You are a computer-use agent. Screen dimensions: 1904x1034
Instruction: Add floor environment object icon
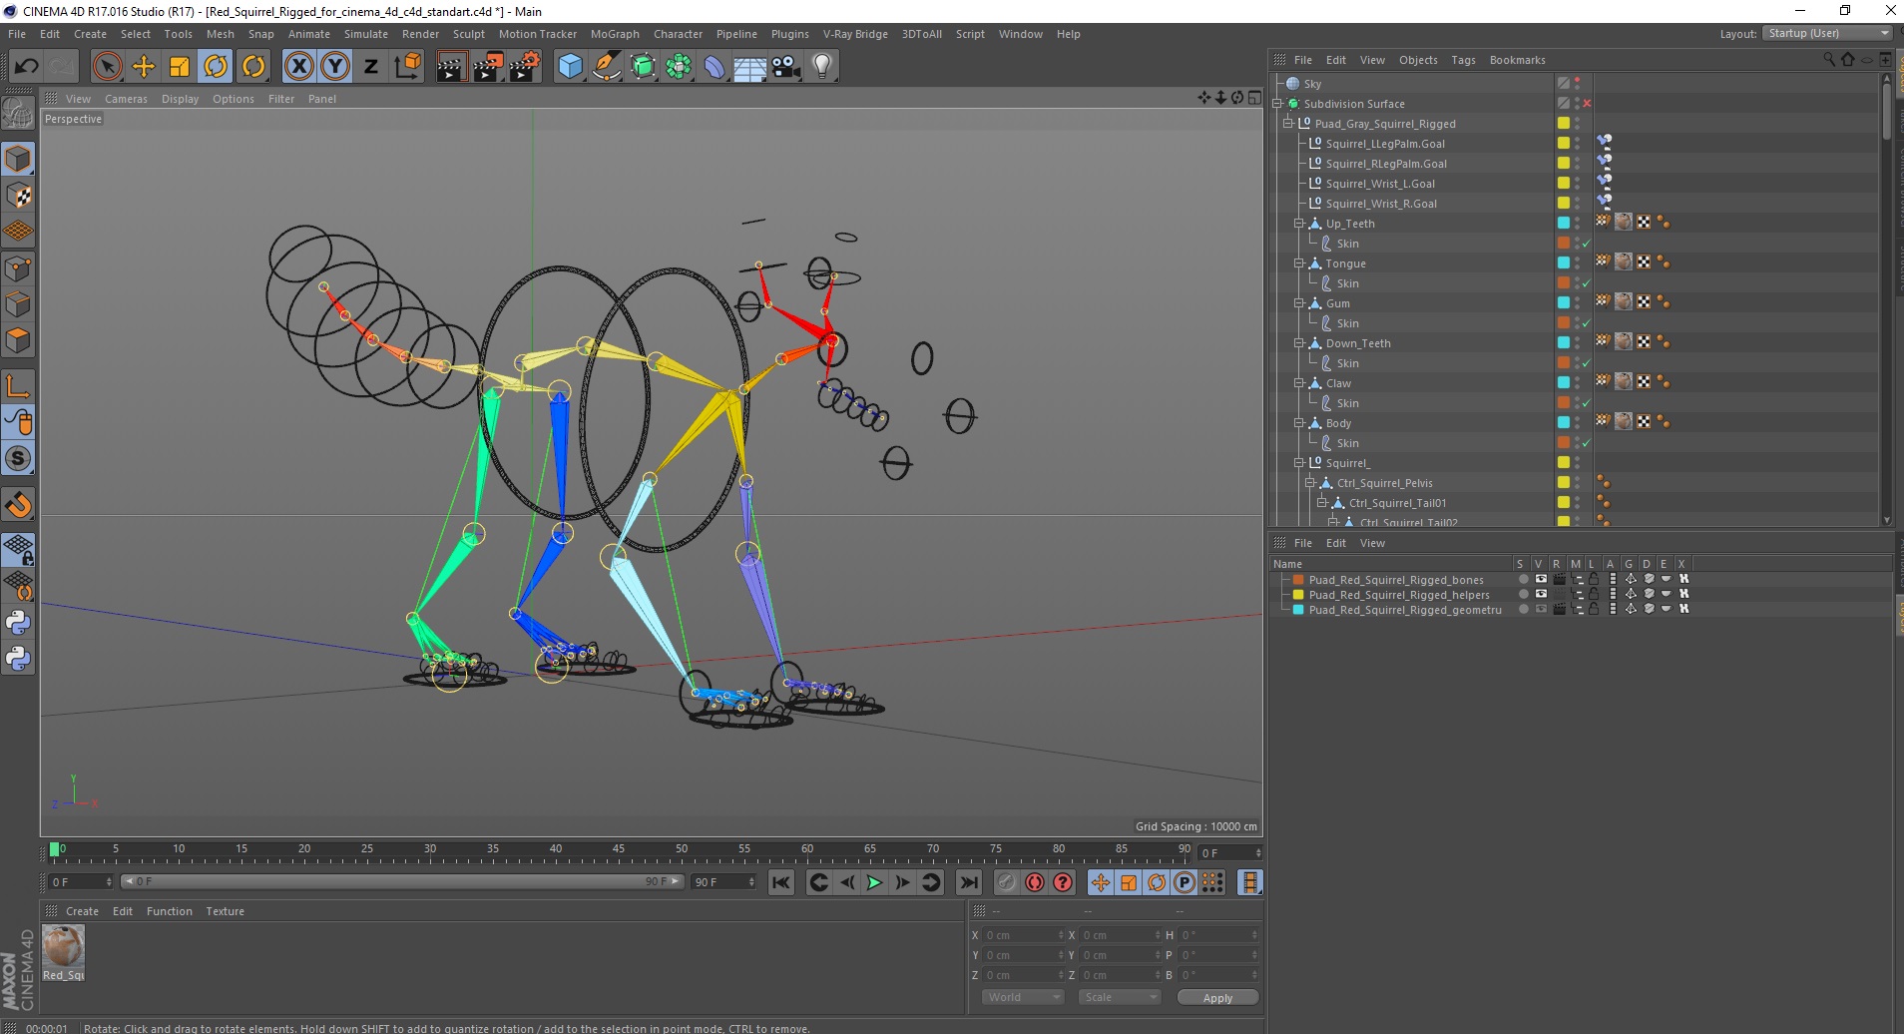click(x=750, y=67)
